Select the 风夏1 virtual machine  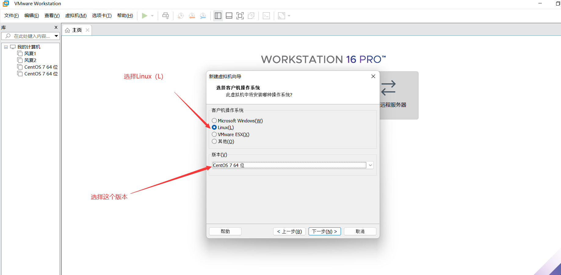click(x=30, y=54)
